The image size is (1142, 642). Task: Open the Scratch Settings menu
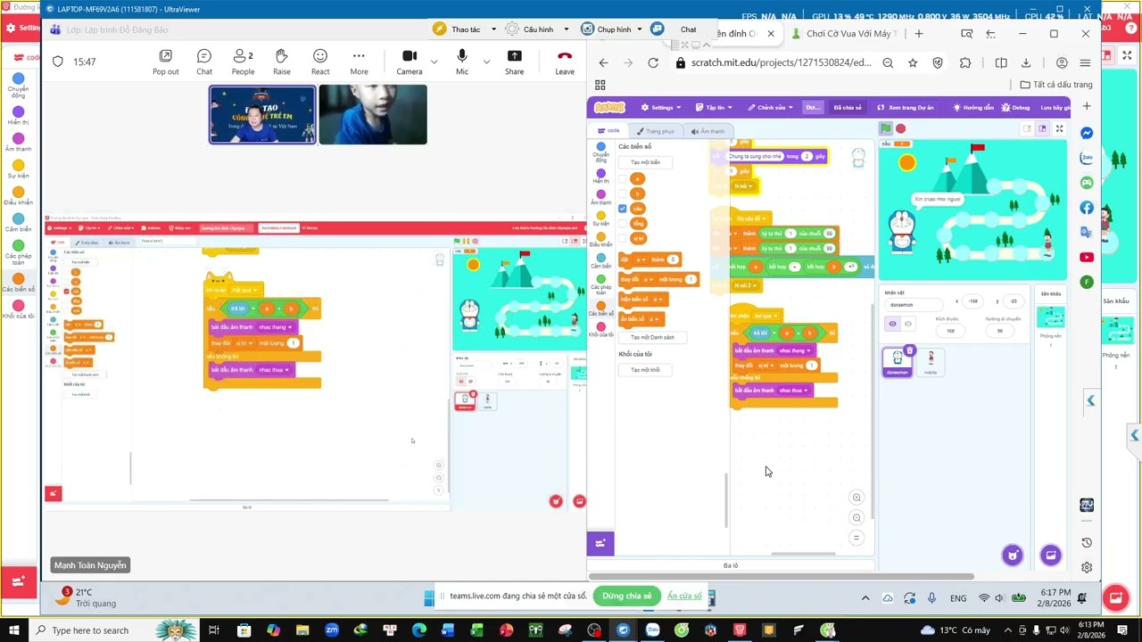(662, 108)
